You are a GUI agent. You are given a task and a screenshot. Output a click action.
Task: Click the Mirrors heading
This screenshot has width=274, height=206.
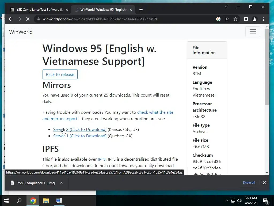coord(57,85)
